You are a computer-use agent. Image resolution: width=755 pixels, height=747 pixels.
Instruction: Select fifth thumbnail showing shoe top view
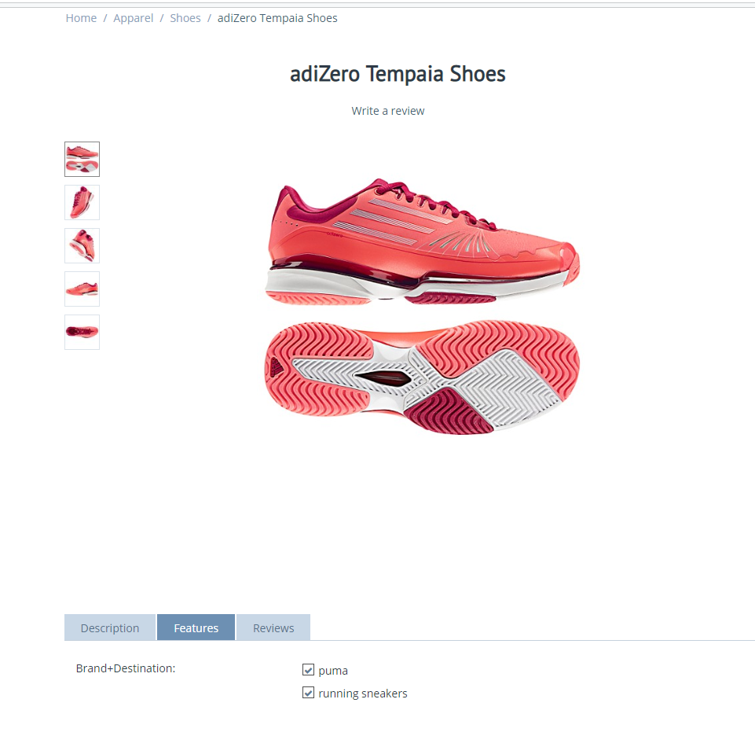tap(82, 333)
